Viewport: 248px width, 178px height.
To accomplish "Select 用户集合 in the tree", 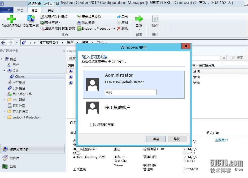I will pyautogui.click(x=19, y=82).
